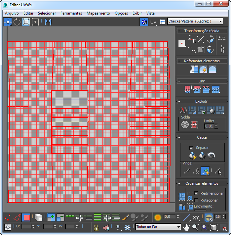Click Pack custom icon in Organizar elementos
This screenshot has width=231, height=235.
[182, 197]
